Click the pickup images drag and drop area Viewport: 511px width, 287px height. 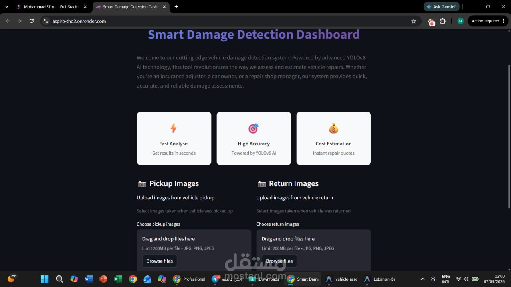[x=194, y=250]
